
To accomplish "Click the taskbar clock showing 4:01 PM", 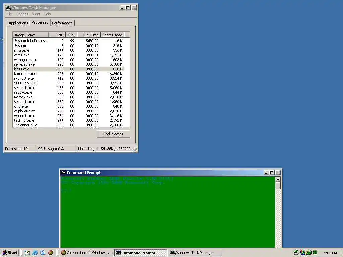I will click(x=330, y=253).
